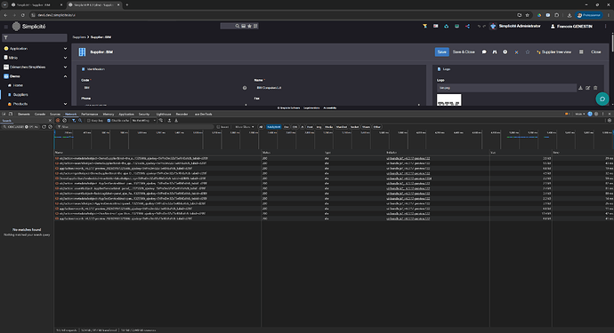This screenshot has width=614, height=333.
Task: Click the Simplicité logo
Action: (29, 26)
